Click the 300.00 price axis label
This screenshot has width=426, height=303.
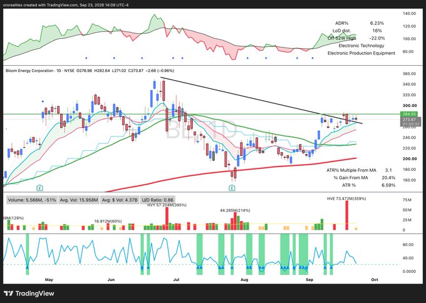(409, 106)
